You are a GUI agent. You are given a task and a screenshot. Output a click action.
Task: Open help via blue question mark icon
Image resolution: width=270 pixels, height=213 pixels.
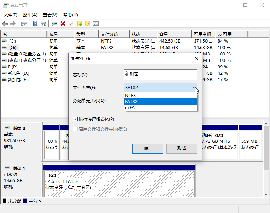(x=35, y=24)
